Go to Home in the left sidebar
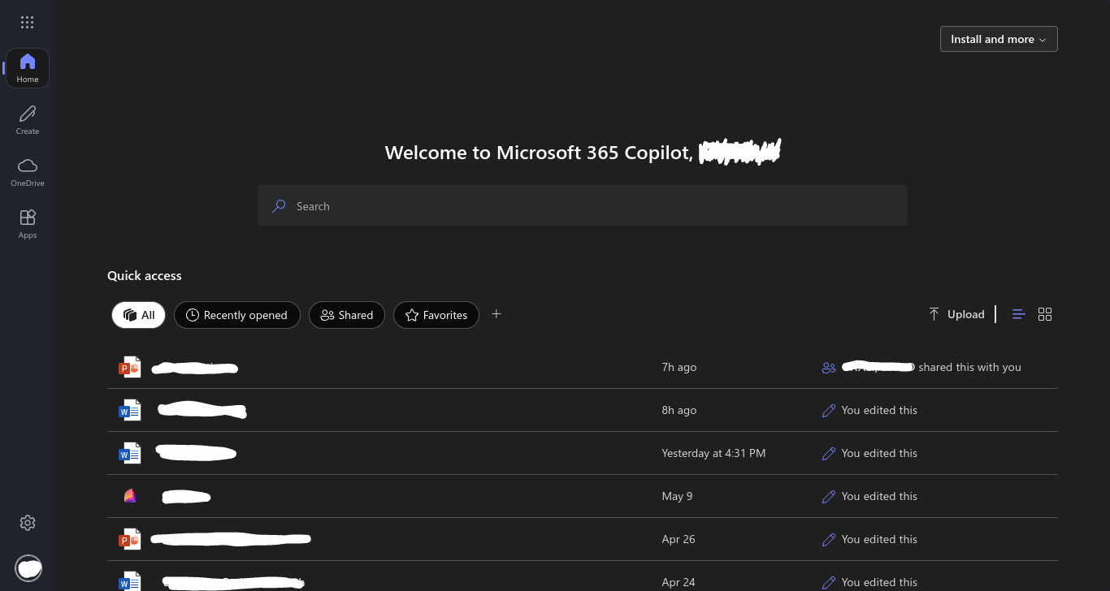This screenshot has width=1110, height=591. (28, 68)
